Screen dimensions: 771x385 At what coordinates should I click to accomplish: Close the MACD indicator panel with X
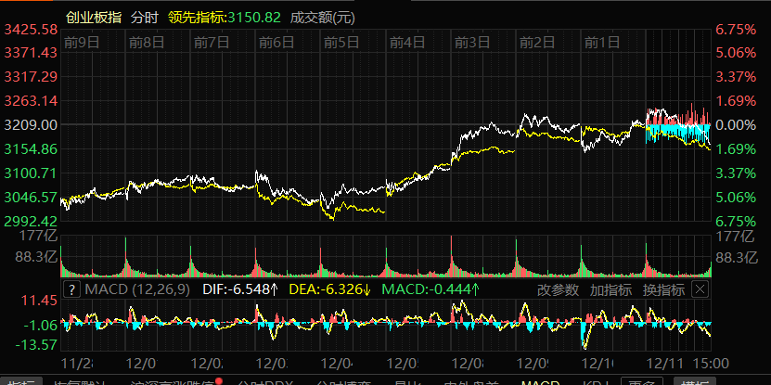tap(700, 289)
